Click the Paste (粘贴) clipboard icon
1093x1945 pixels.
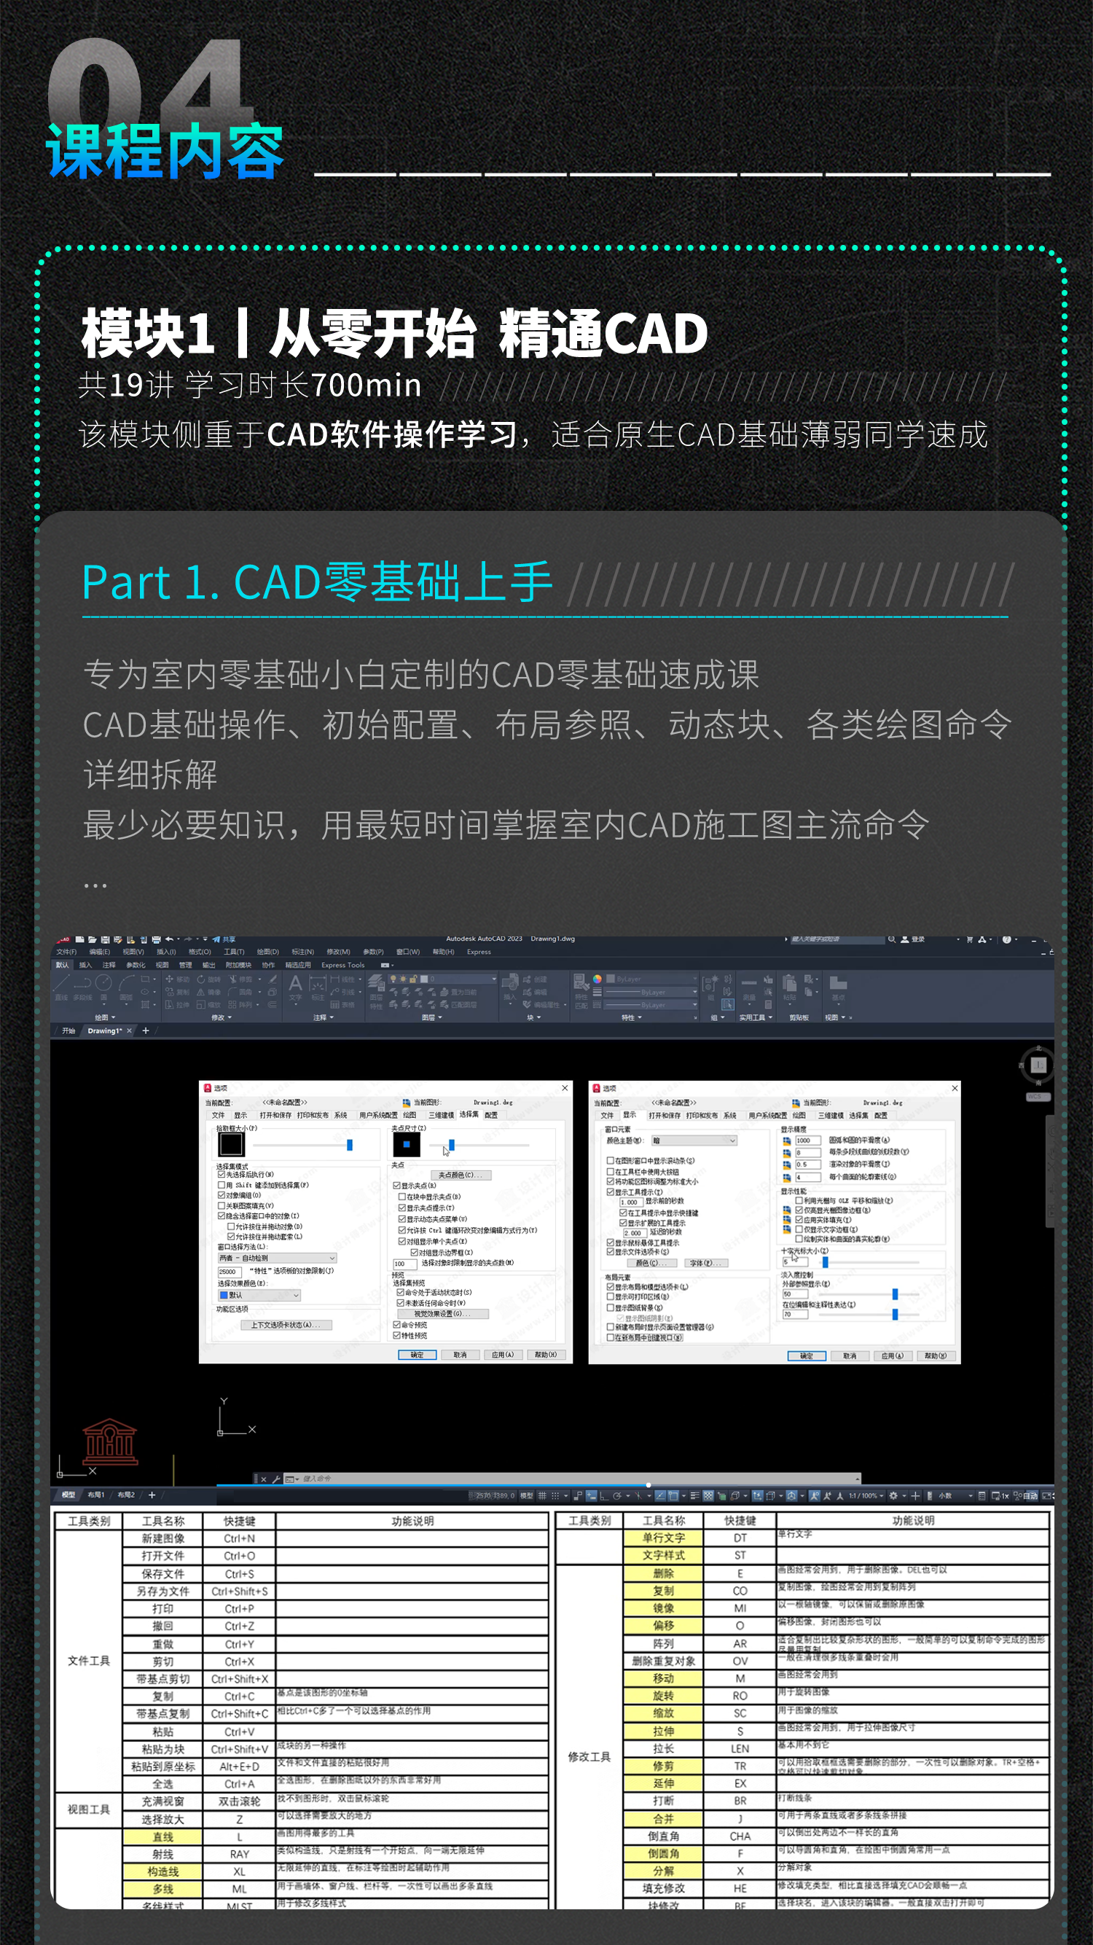tap(790, 984)
